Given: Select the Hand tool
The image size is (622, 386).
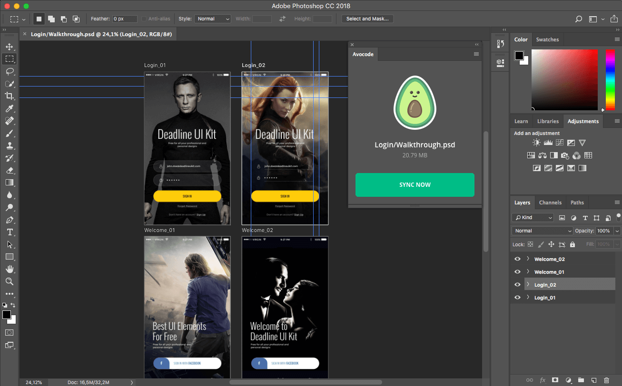Looking at the screenshot, I should click(9, 269).
